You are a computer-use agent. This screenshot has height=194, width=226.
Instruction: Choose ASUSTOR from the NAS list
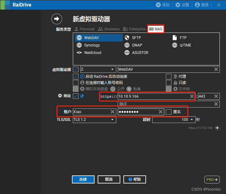[x=136, y=53]
